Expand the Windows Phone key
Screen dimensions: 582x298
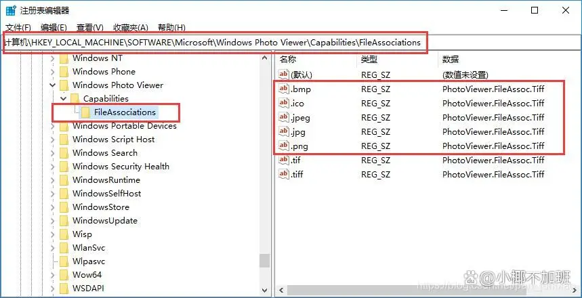[x=52, y=72]
